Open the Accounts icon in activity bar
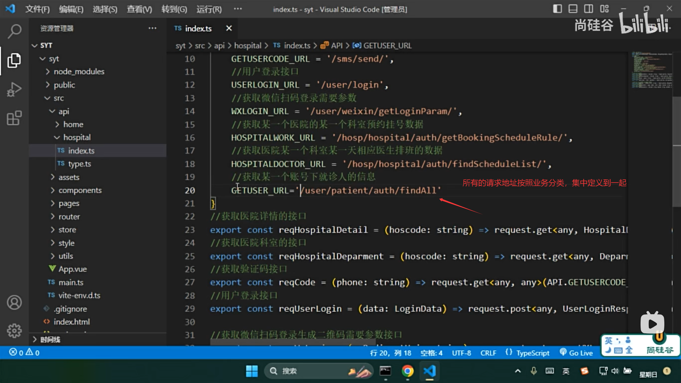This screenshot has width=681, height=383. click(14, 302)
